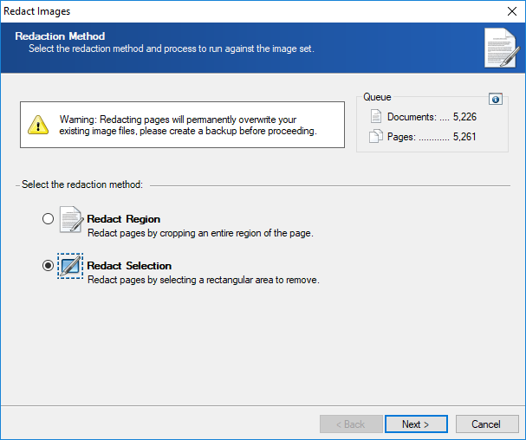Click the Redact Selection pencil icon
This screenshot has height=440, width=526.
[x=71, y=266]
